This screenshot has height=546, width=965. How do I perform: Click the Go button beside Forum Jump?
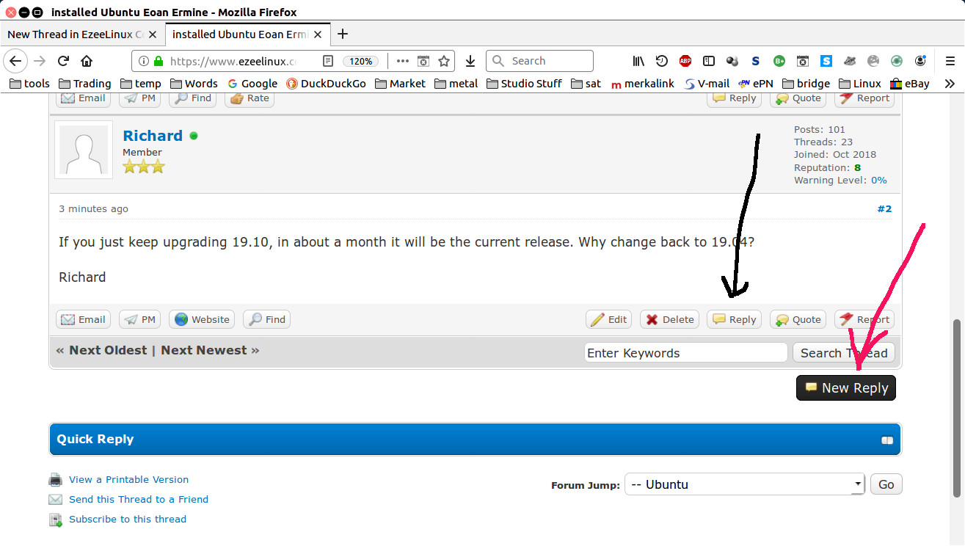coord(886,484)
